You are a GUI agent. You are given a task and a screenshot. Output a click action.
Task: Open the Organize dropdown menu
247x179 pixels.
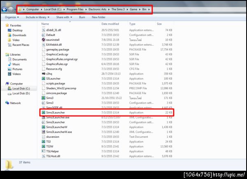pos(12,17)
